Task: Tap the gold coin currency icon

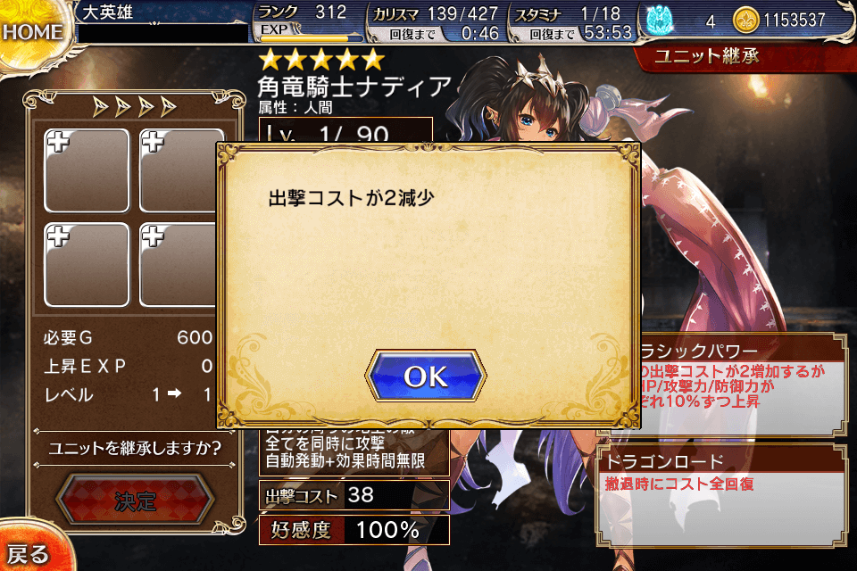Action: (745, 21)
